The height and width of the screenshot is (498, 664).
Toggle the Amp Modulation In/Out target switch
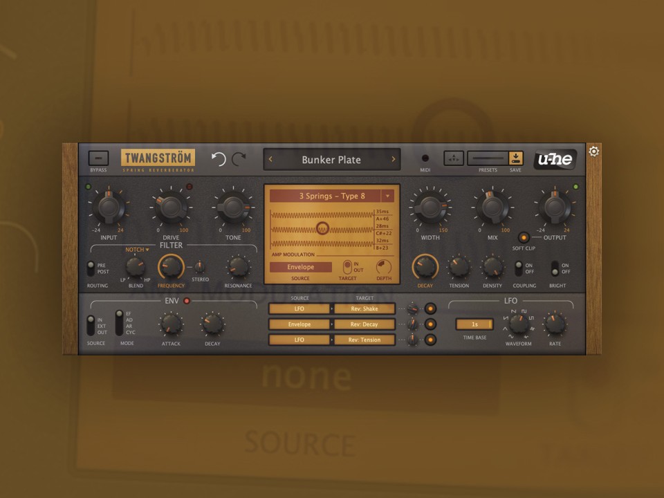click(x=347, y=267)
